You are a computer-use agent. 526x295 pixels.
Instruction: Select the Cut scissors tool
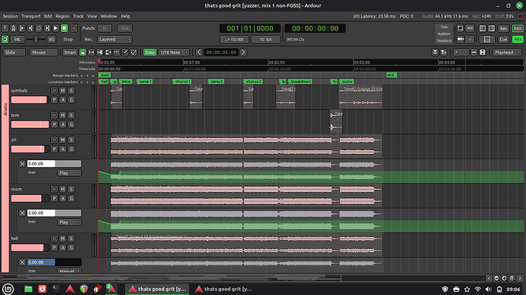pos(100,53)
